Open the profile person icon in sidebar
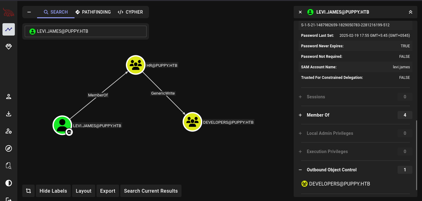 point(9,96)
